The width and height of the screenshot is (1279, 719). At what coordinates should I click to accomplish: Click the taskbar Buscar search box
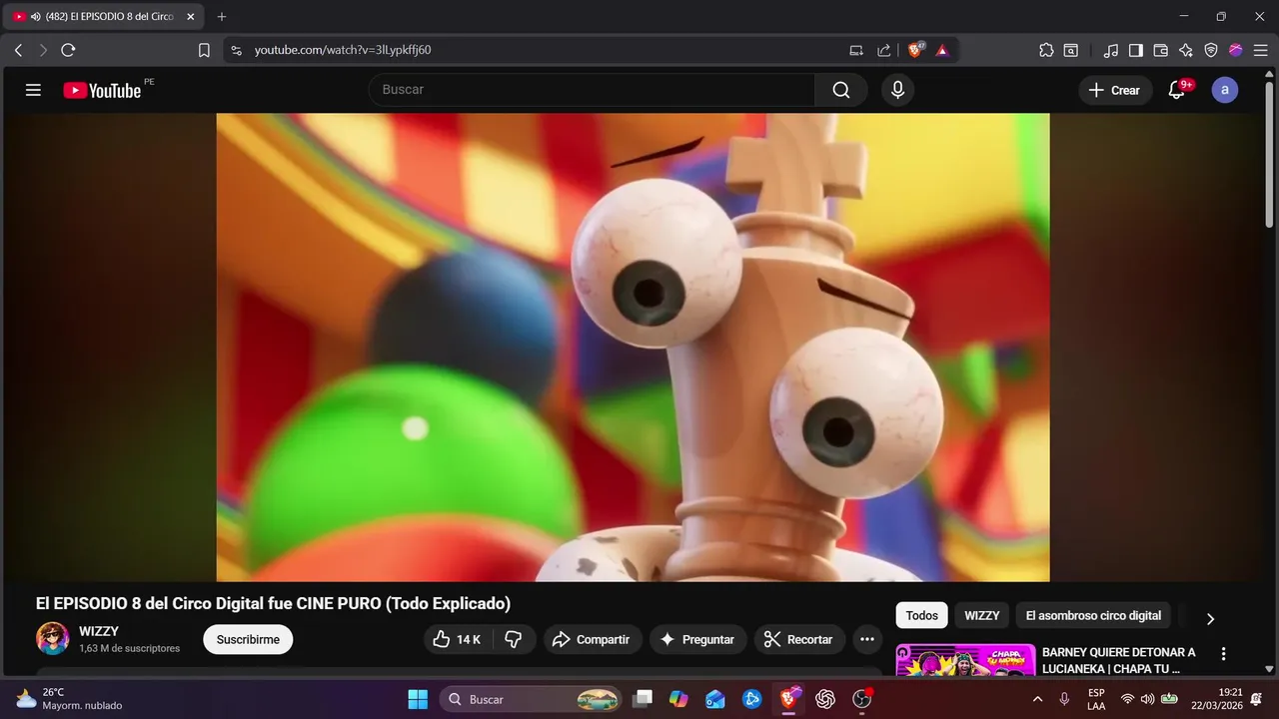click(x=531, y=699)
